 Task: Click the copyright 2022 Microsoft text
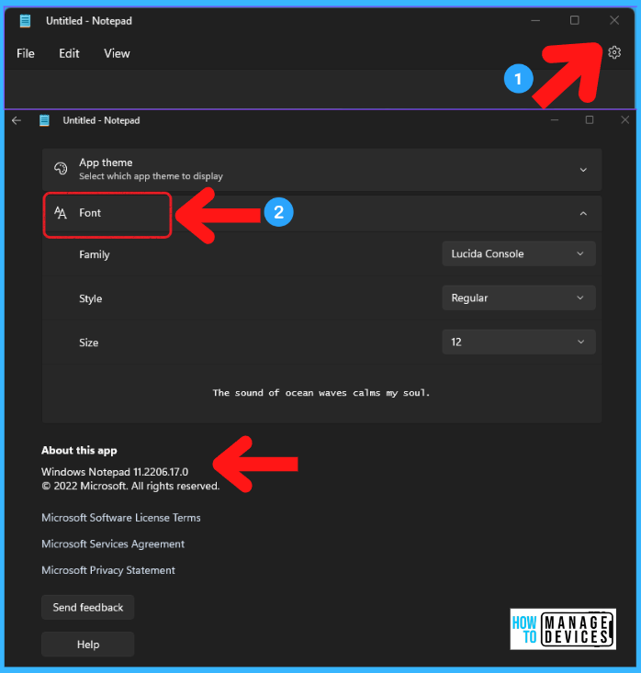130,486
